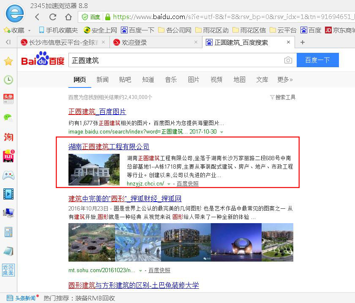Open the video film sidebar icon
Viewport: 355px width, 303px height.
8,194
